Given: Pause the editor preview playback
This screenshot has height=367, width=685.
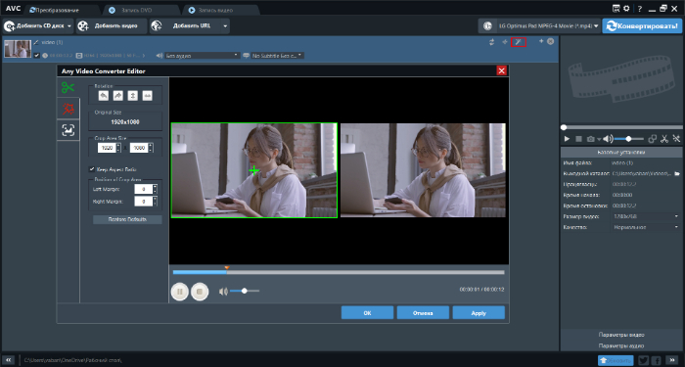Looking at the screenshot, I should [179, 291].
